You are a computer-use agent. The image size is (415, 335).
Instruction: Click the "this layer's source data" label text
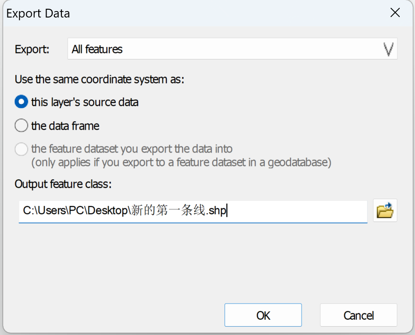(85, 102)
